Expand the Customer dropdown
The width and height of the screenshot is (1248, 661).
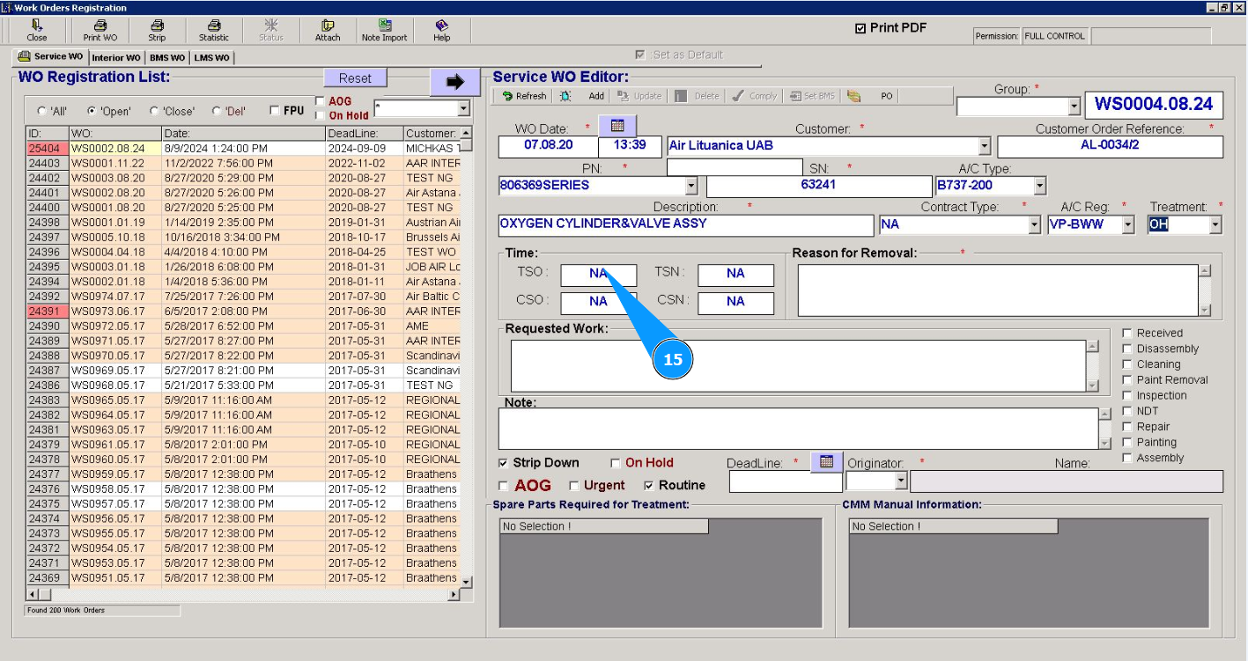[x=984, y=146]
